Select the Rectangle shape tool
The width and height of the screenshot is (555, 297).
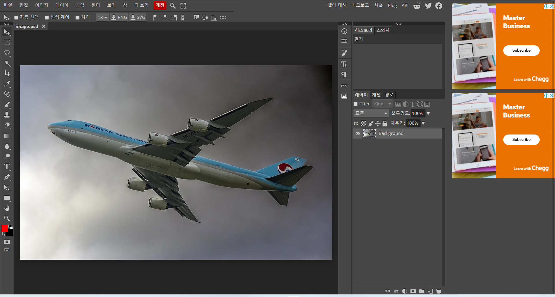[x=7, y=198]
